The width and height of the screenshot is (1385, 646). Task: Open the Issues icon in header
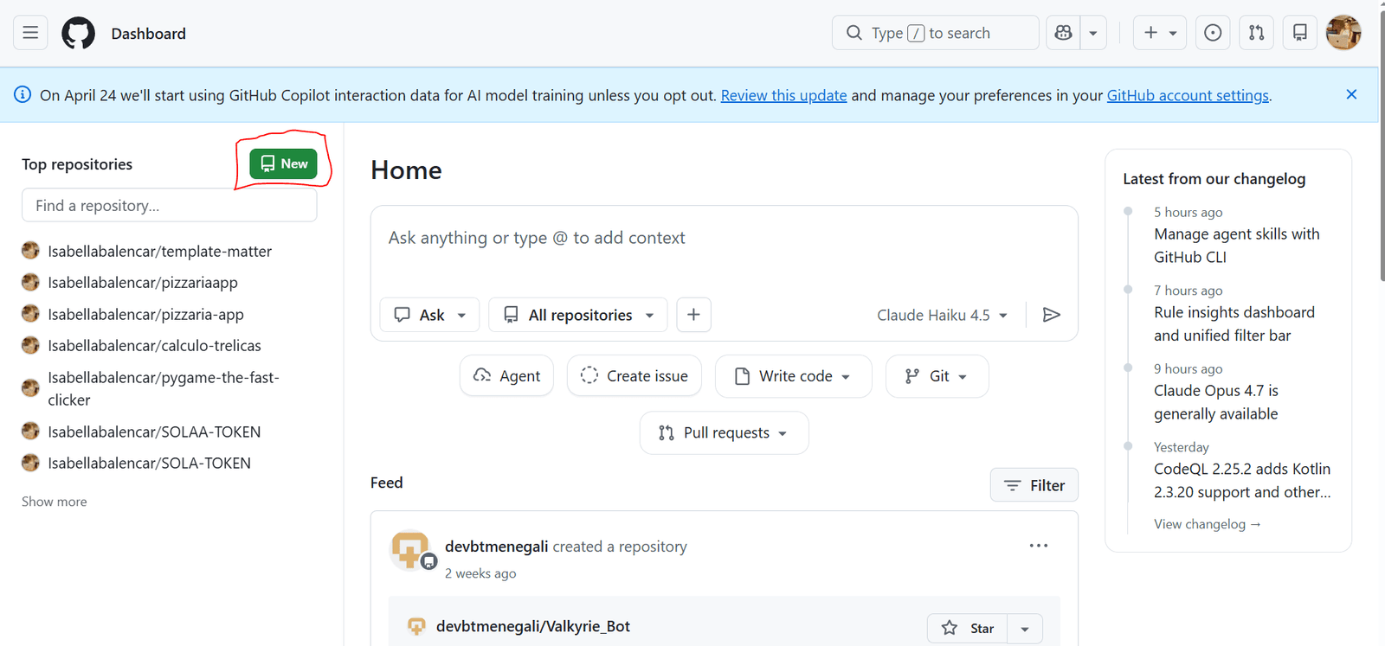(x=1213, y=33)
